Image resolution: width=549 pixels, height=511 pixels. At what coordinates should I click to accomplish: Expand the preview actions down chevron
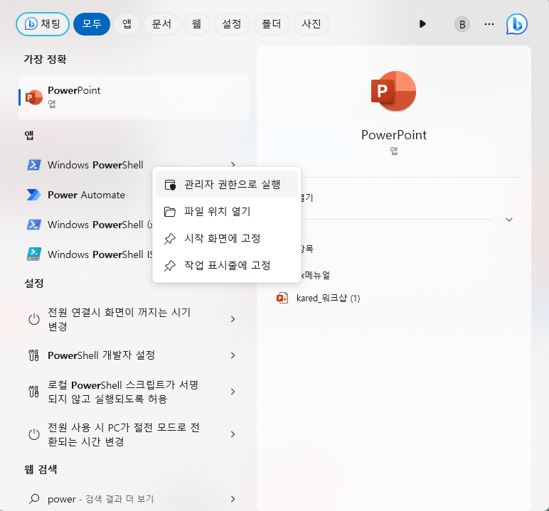point(509,220)
